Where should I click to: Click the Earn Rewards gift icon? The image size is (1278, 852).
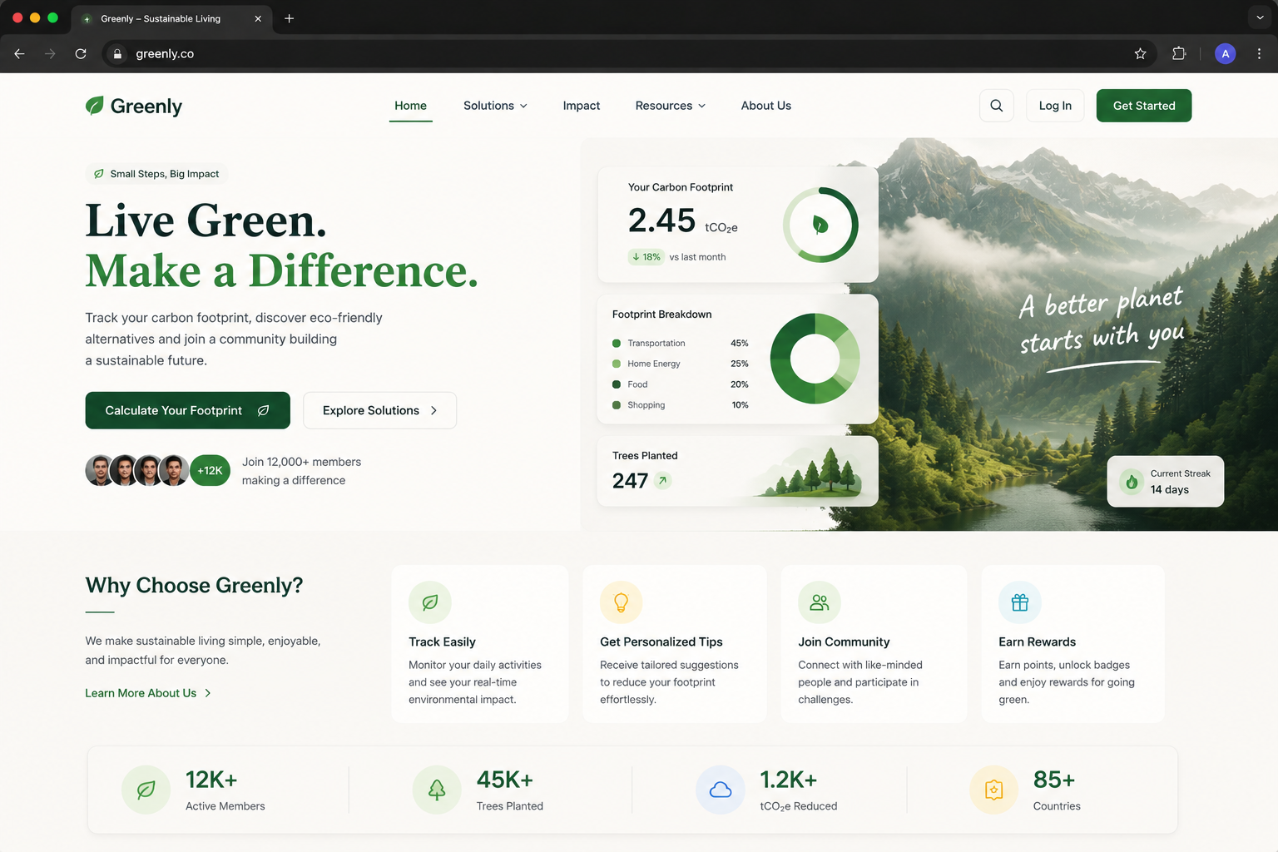(x=1020, y=602)
